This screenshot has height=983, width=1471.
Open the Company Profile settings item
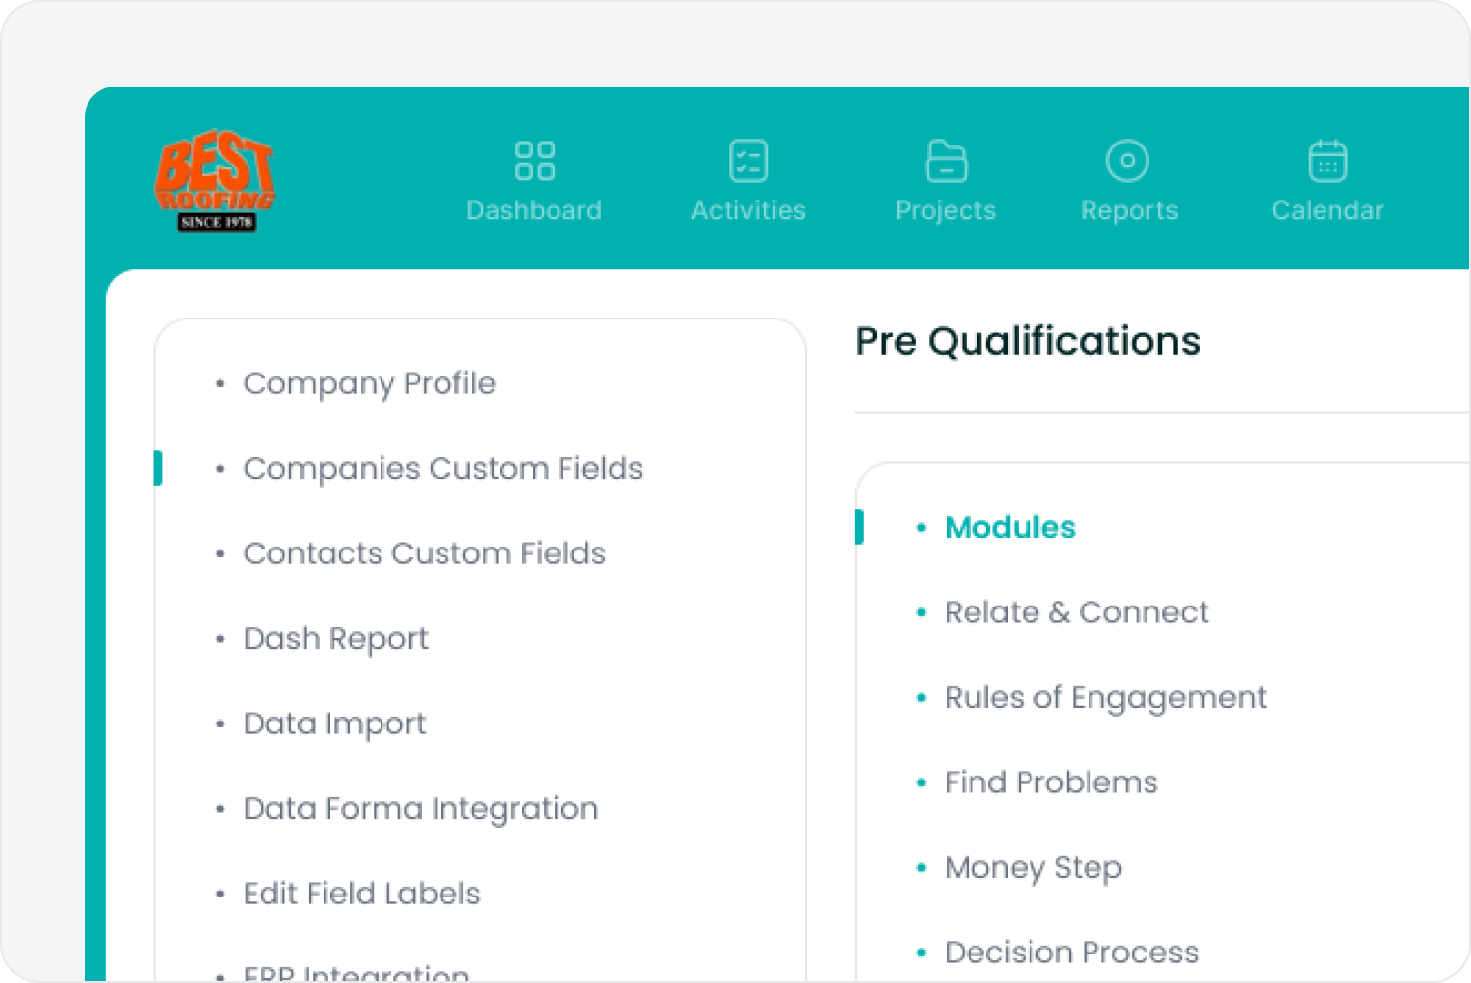[369, 383]
